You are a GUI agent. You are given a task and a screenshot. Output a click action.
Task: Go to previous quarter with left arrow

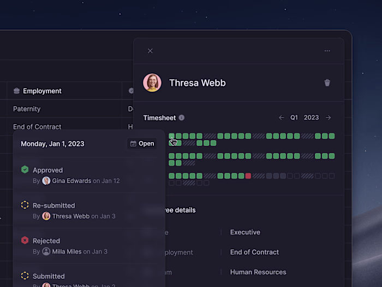pyautogui.click(x=282, y=118)
